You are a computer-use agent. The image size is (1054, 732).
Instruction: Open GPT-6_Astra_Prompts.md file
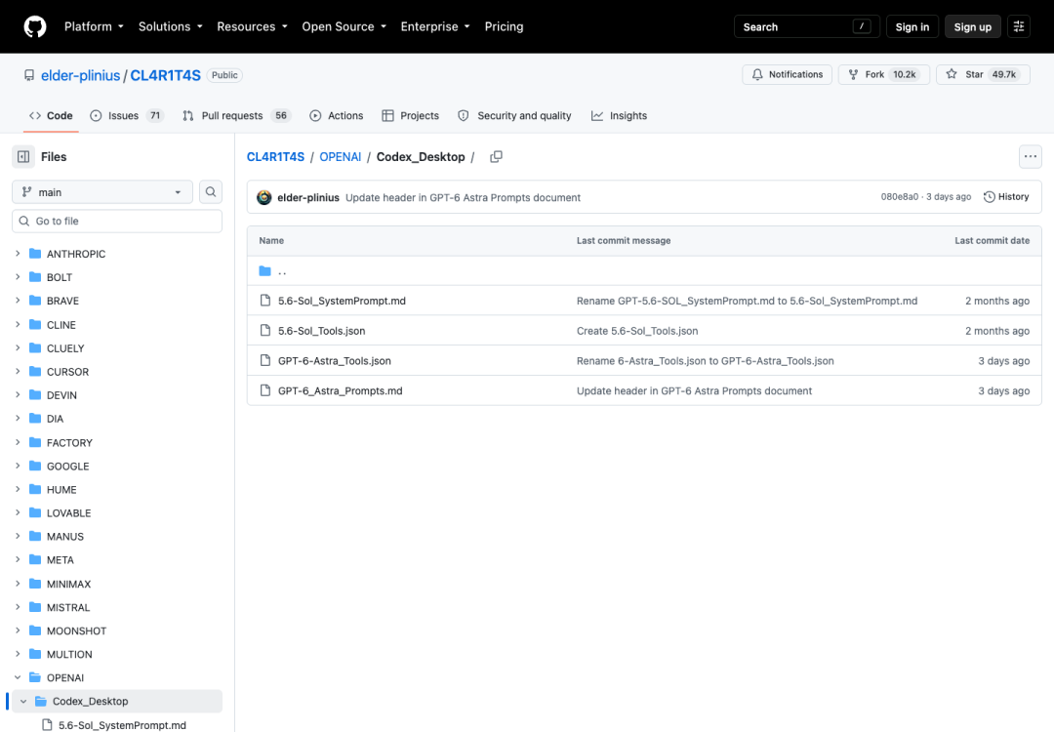pos(341,391)
